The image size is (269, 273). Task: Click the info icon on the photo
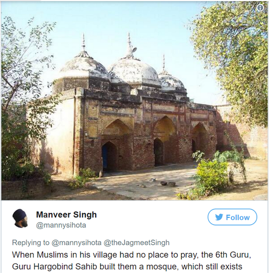(x=260, y=8)
